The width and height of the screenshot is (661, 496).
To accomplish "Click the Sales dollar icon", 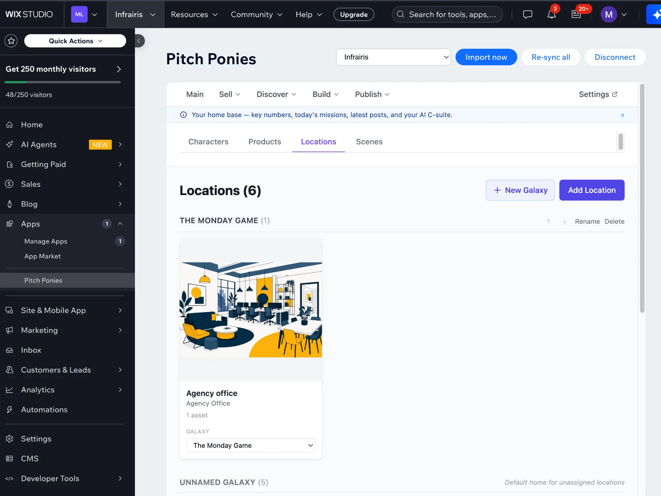I will coord(9,184).
